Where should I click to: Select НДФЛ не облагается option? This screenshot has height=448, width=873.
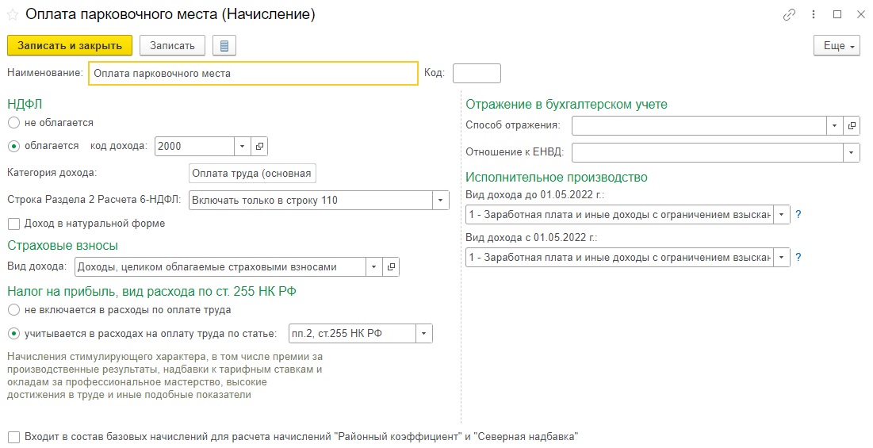tap(14, 123)
